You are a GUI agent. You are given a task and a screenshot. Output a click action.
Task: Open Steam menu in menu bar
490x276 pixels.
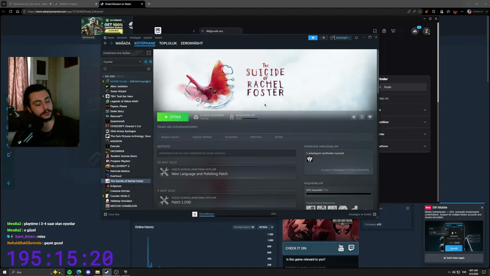coord(109,38)
